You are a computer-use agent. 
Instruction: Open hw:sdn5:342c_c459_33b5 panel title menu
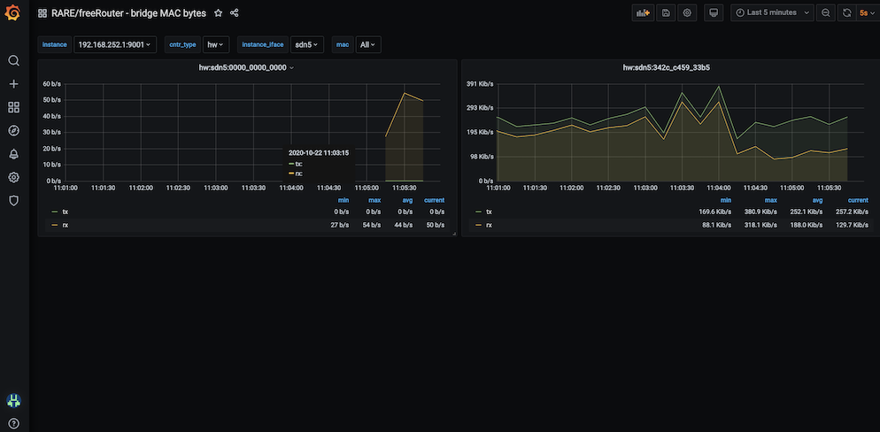point(666,67)
